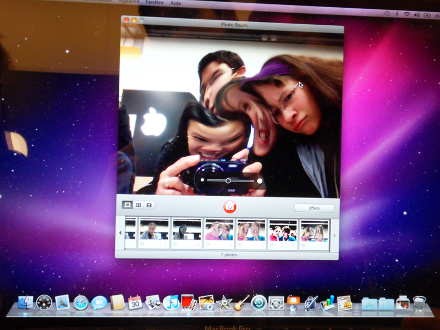Switch to four-up burst photo mode
This screenshot has width=440, height=330.
[139, 205]
